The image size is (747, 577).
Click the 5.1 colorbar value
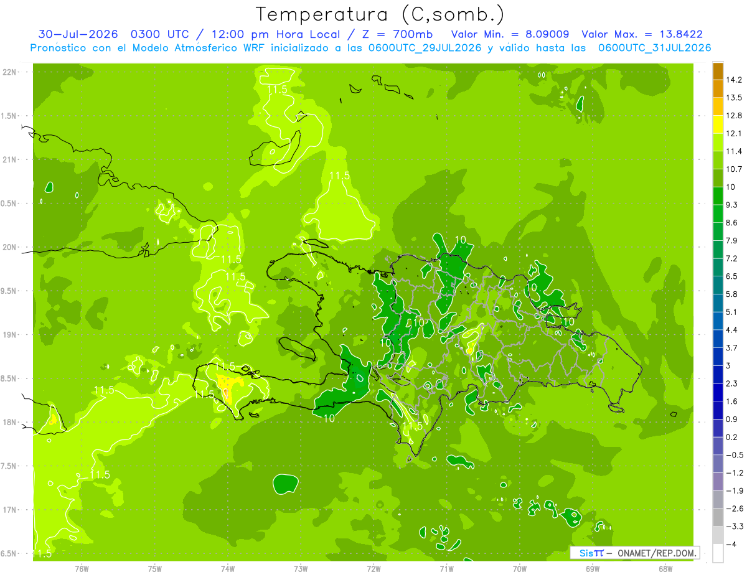tap(733, 312)
